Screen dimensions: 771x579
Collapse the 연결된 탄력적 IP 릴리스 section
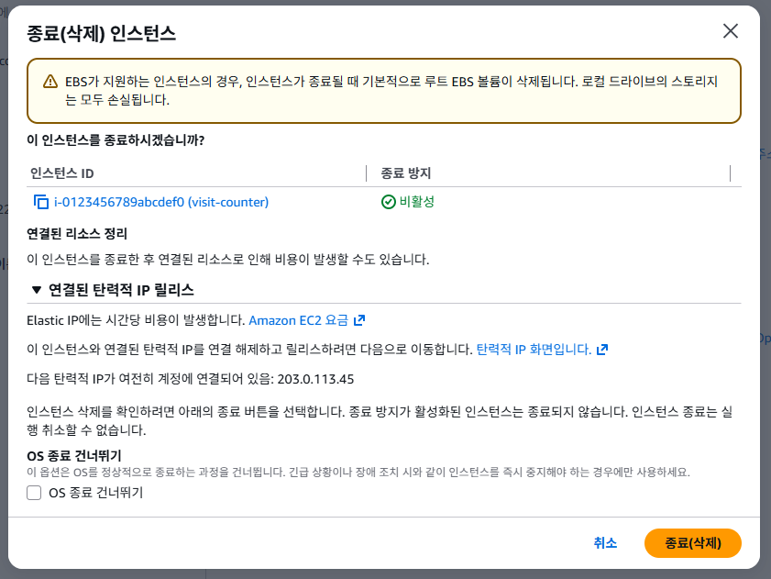pyautogui.click(x=37, y=290)
